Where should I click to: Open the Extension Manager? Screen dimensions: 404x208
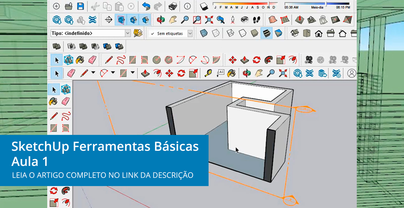tap(336, 73)
